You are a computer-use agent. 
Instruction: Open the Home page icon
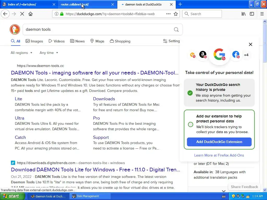(x=31, y=14)
